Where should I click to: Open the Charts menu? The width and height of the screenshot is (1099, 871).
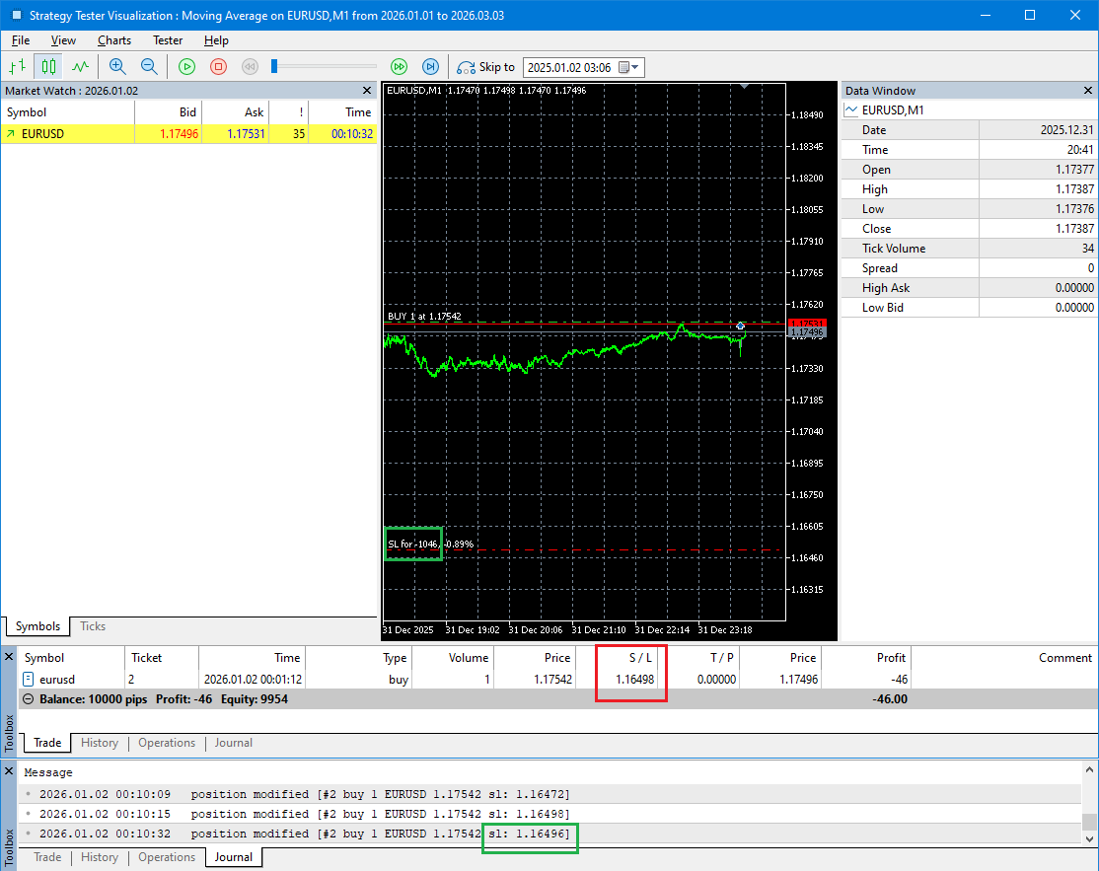114,40
